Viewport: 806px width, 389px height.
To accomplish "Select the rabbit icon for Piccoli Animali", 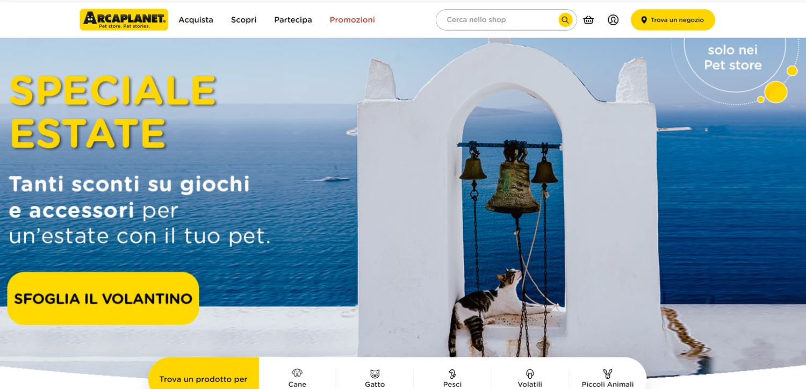I will (x=608, y=373).
